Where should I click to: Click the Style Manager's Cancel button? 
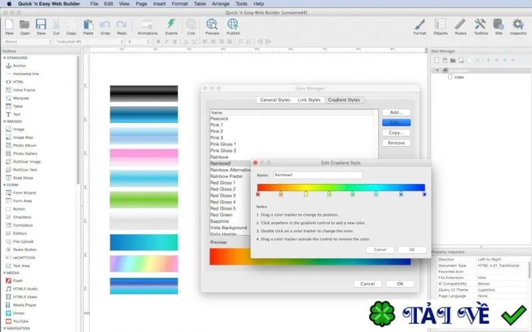368,284
